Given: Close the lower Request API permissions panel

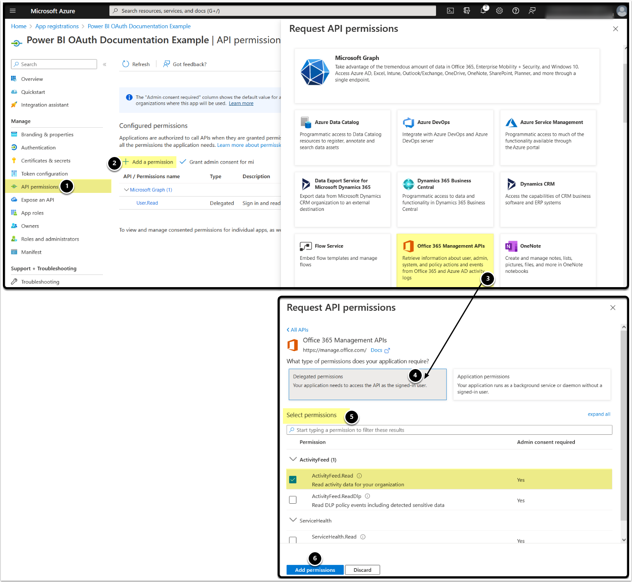Looking at the screenshot, I should click(612, 308).
